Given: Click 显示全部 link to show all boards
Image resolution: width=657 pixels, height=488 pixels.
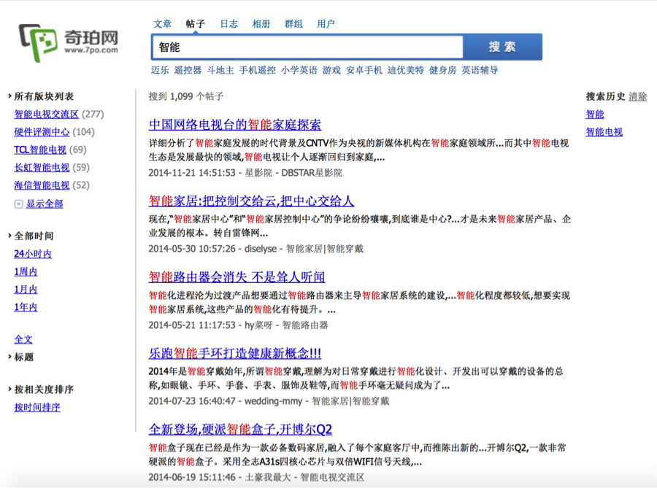Looking at the screenshot, I should click(x=45, y=204).
